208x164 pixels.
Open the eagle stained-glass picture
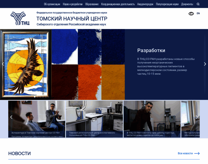point(26,65)
